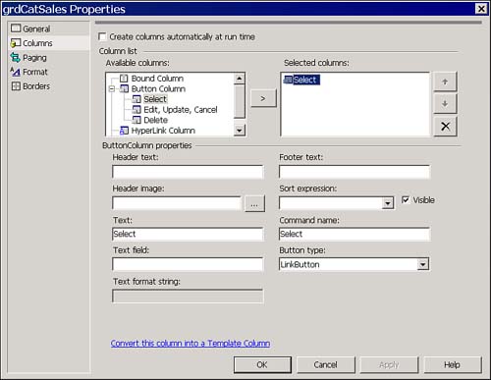Click the Columns page icon
Image resolution: width=491 pixels, height=380 pixels.
tap(16, 43)
